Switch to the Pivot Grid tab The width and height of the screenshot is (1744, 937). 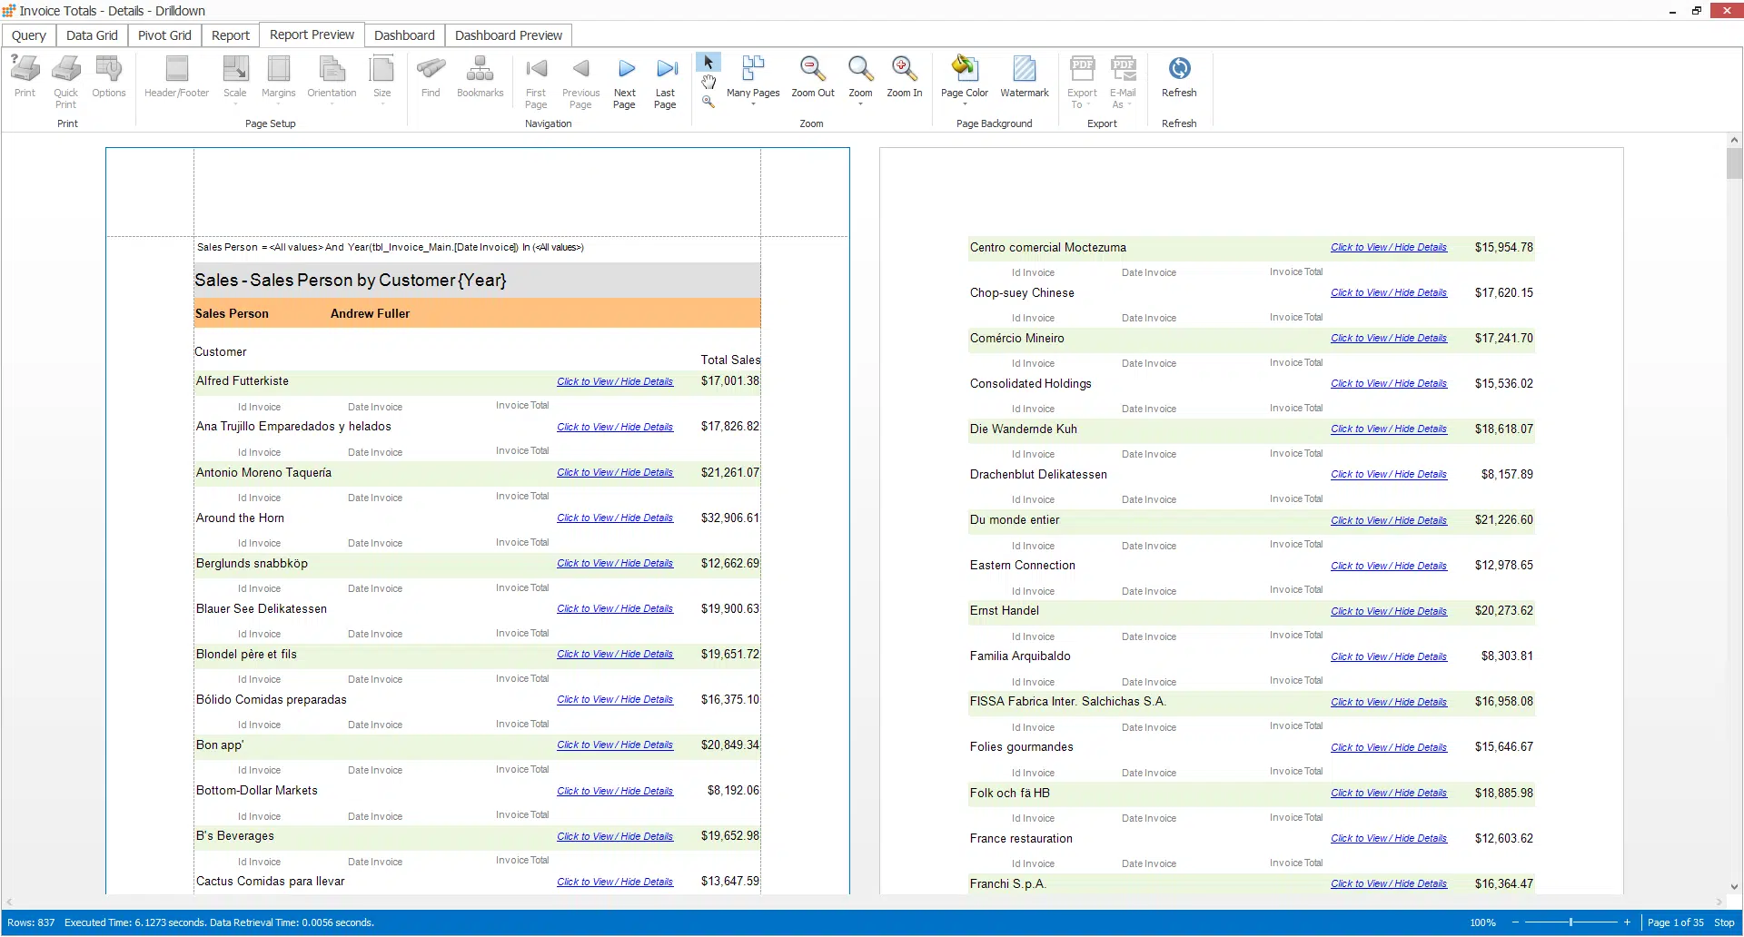point(164,35)
